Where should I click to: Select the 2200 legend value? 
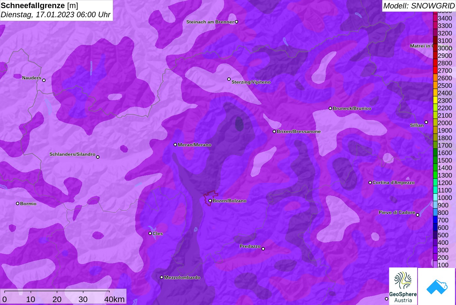(x=445, y=108)
